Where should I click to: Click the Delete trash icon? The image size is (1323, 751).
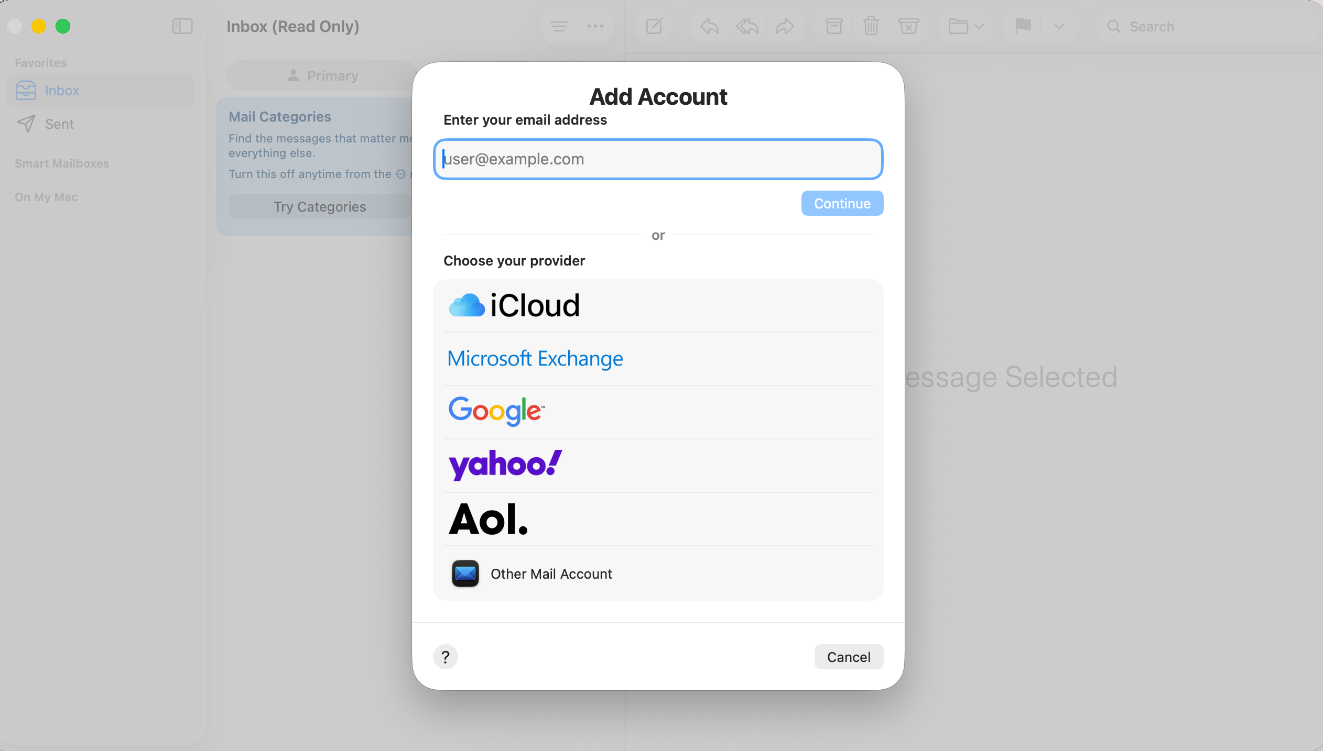tap(870, 26)
